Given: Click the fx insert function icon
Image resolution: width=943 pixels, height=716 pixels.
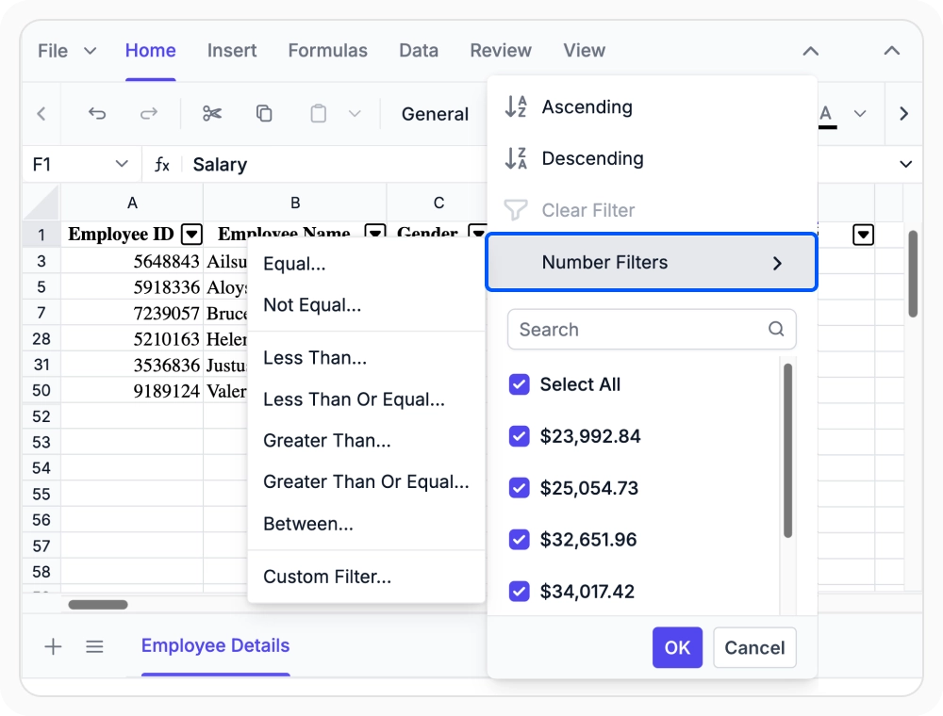Looking at the screenshot, I should coord(162,165).
